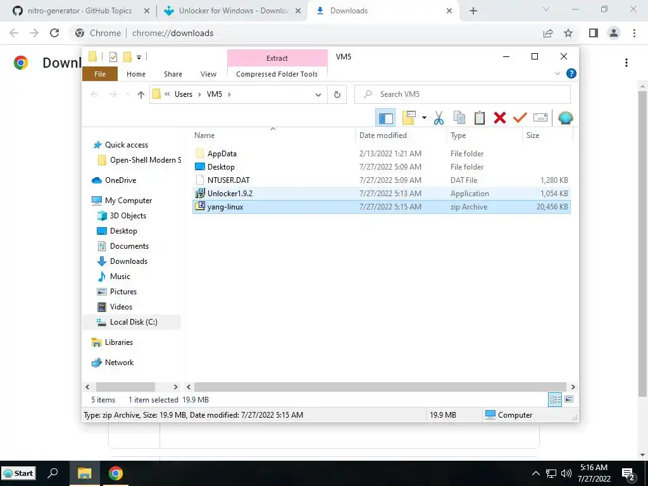Switch to nitro-generator GitHub Topics tab

click(80, 11)
